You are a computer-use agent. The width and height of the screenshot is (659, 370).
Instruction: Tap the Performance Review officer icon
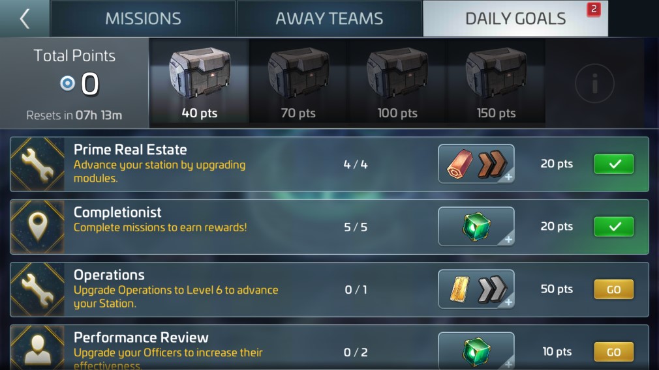tap(37, 349)
